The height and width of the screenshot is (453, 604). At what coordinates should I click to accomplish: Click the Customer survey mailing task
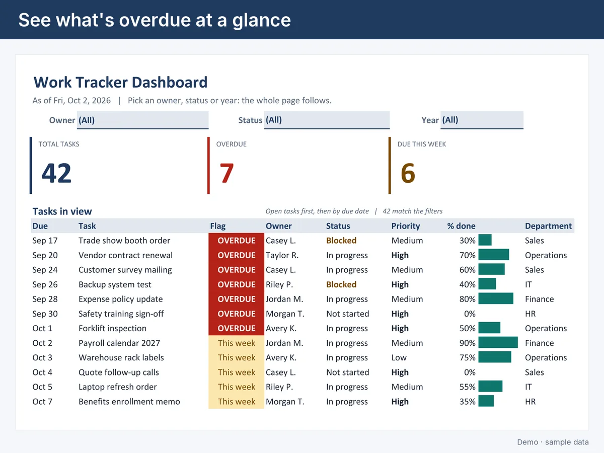tap(125, 270)
